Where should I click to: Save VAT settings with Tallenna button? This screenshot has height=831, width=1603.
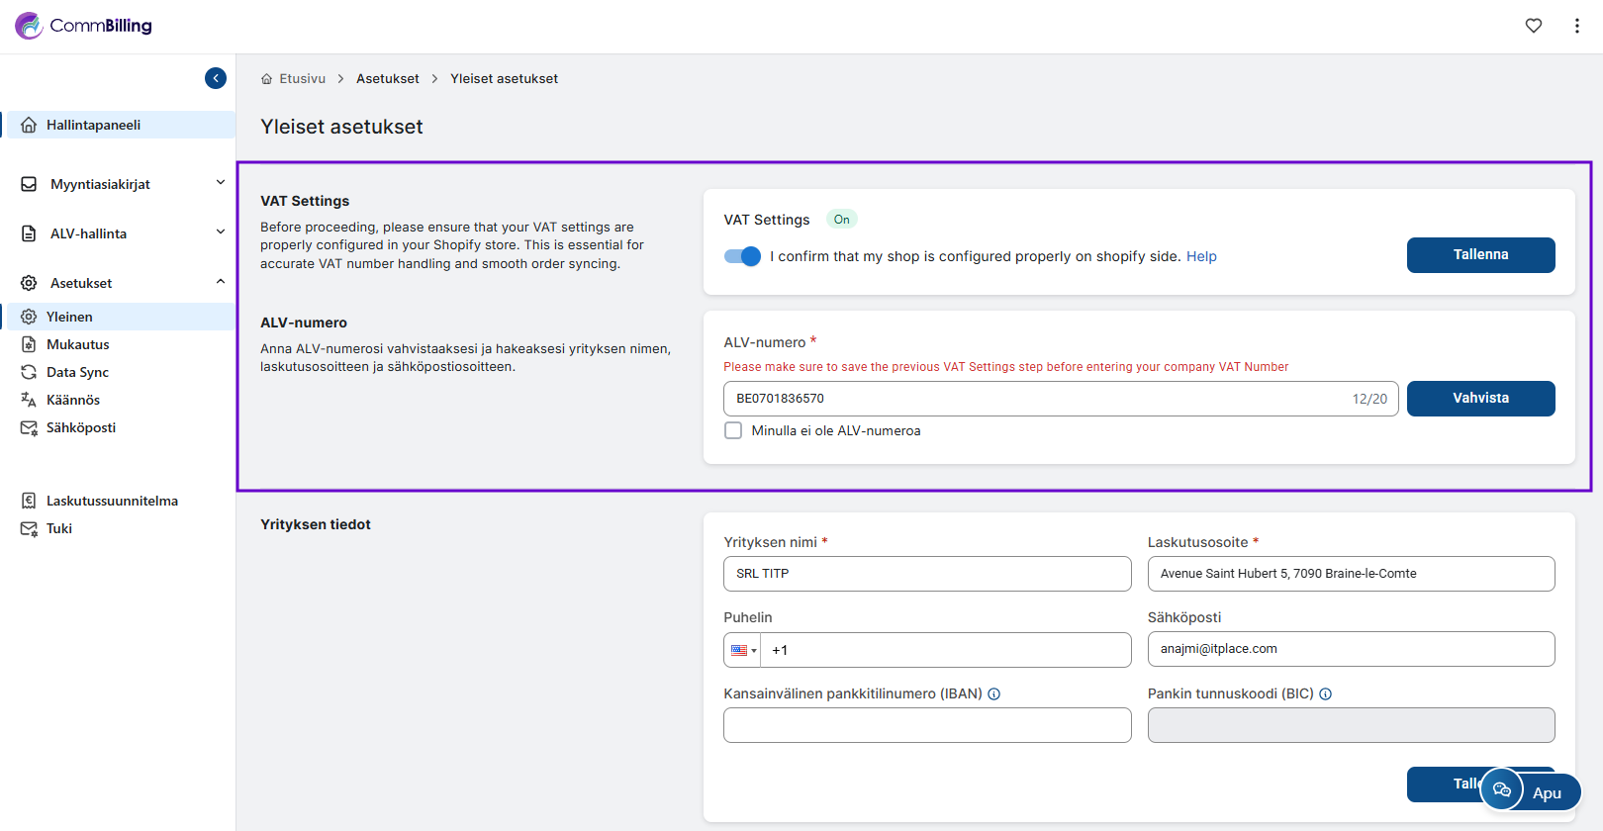[x=1480, y=255]
